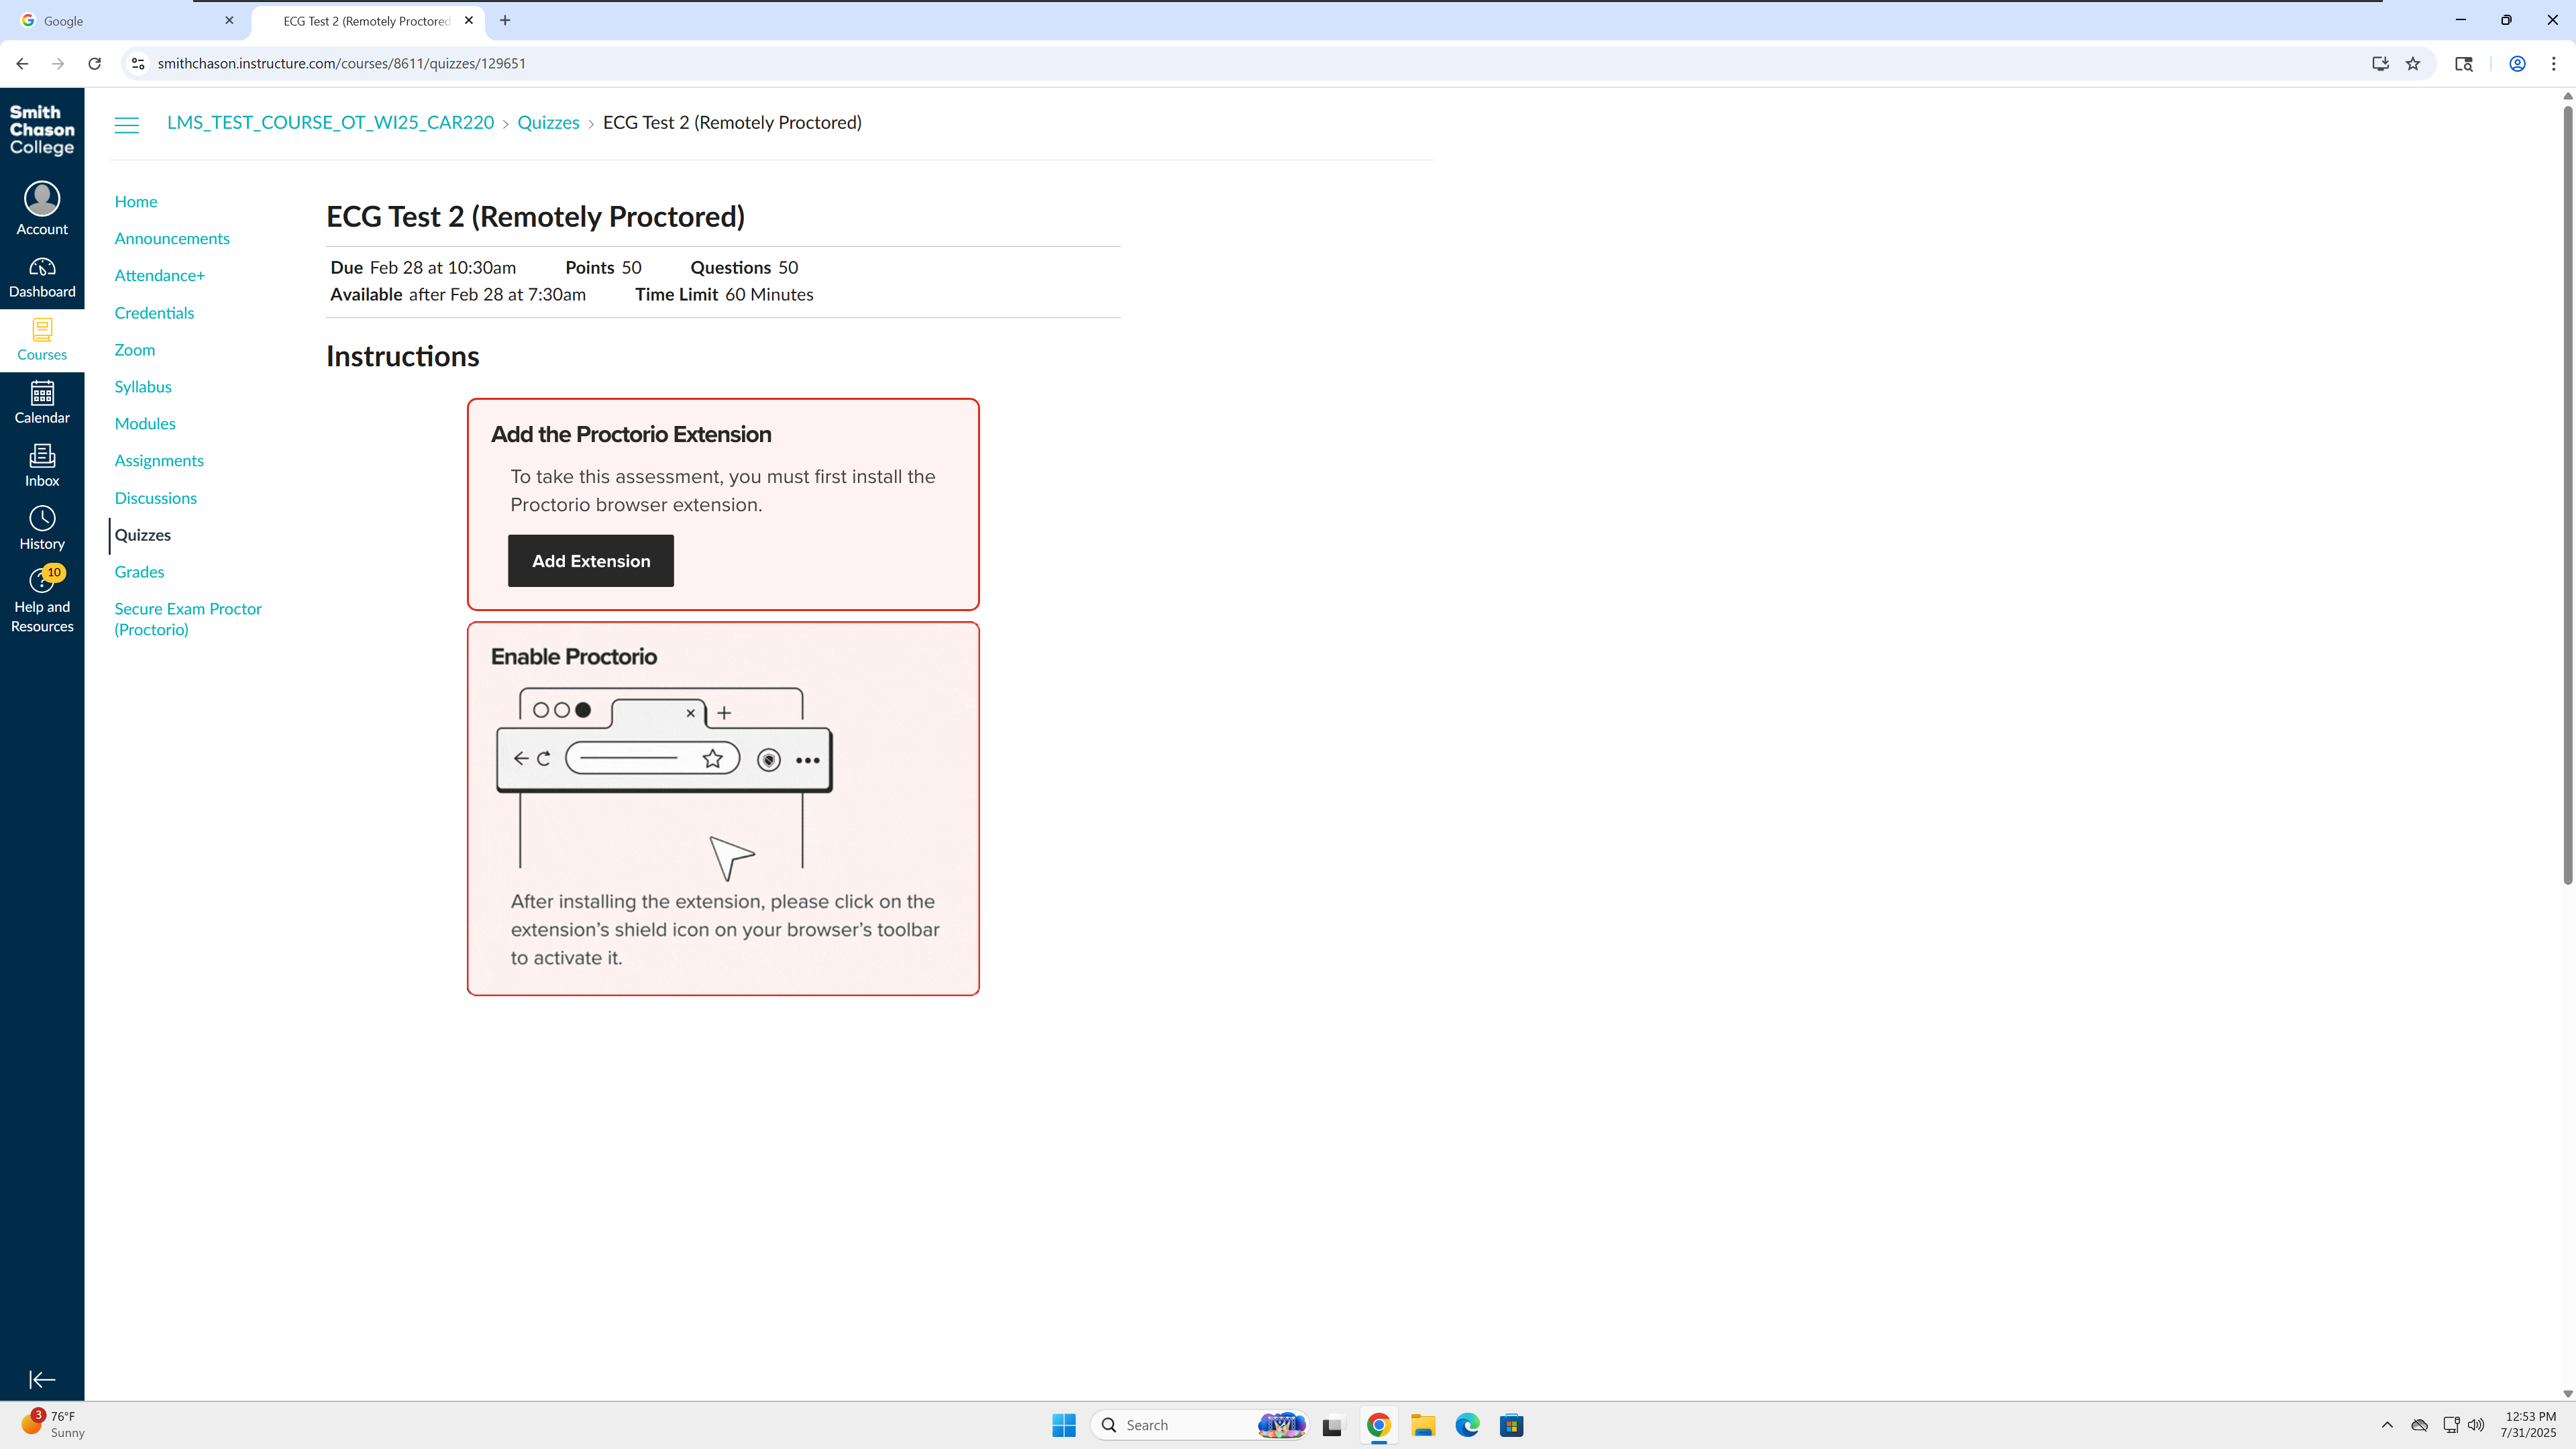Open Microsoft Edge from taskbar
The image size is (2576, 1449).
pyautogui.click(x=1467, y=1425)
